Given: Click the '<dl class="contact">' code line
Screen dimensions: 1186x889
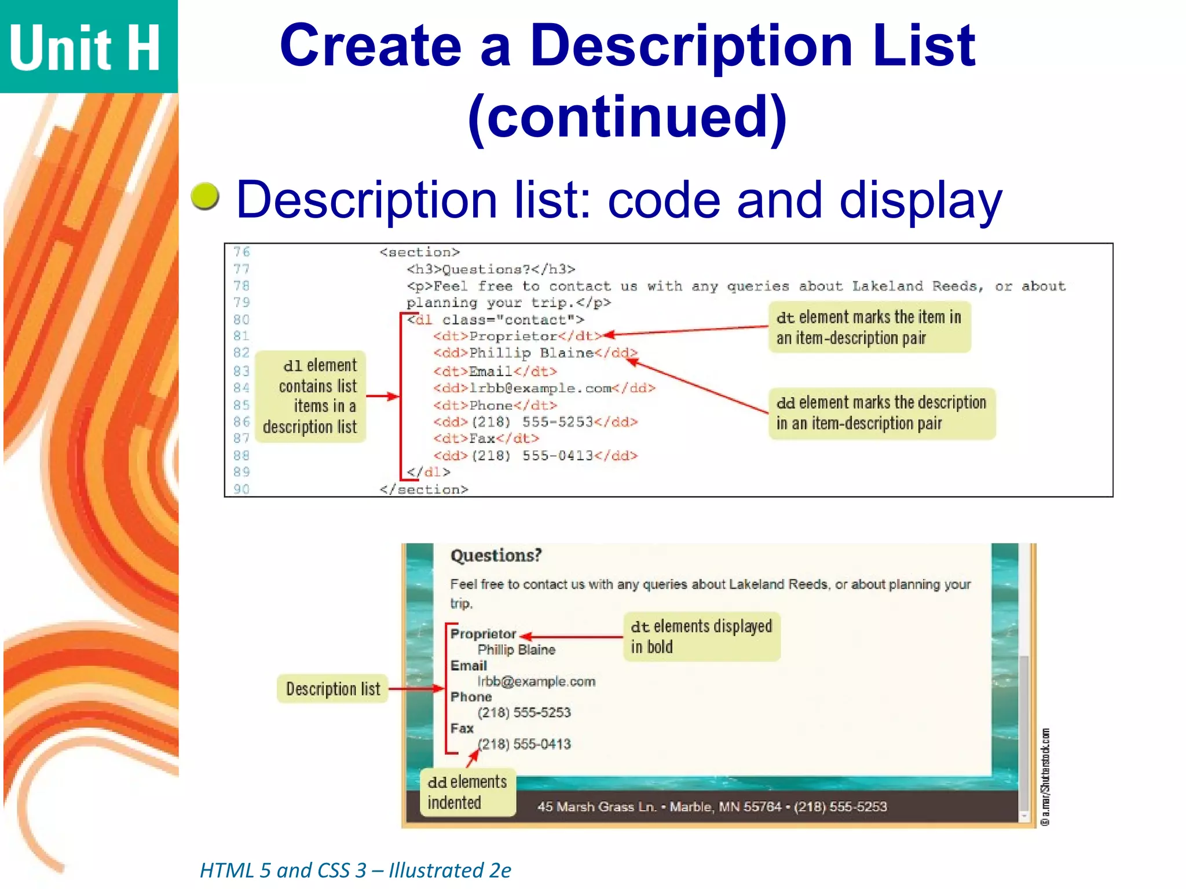Looking at the screenshot, I should (x=495, y=319).
